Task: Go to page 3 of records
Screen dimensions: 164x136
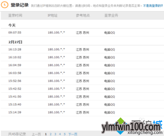Action: [55, 134]
